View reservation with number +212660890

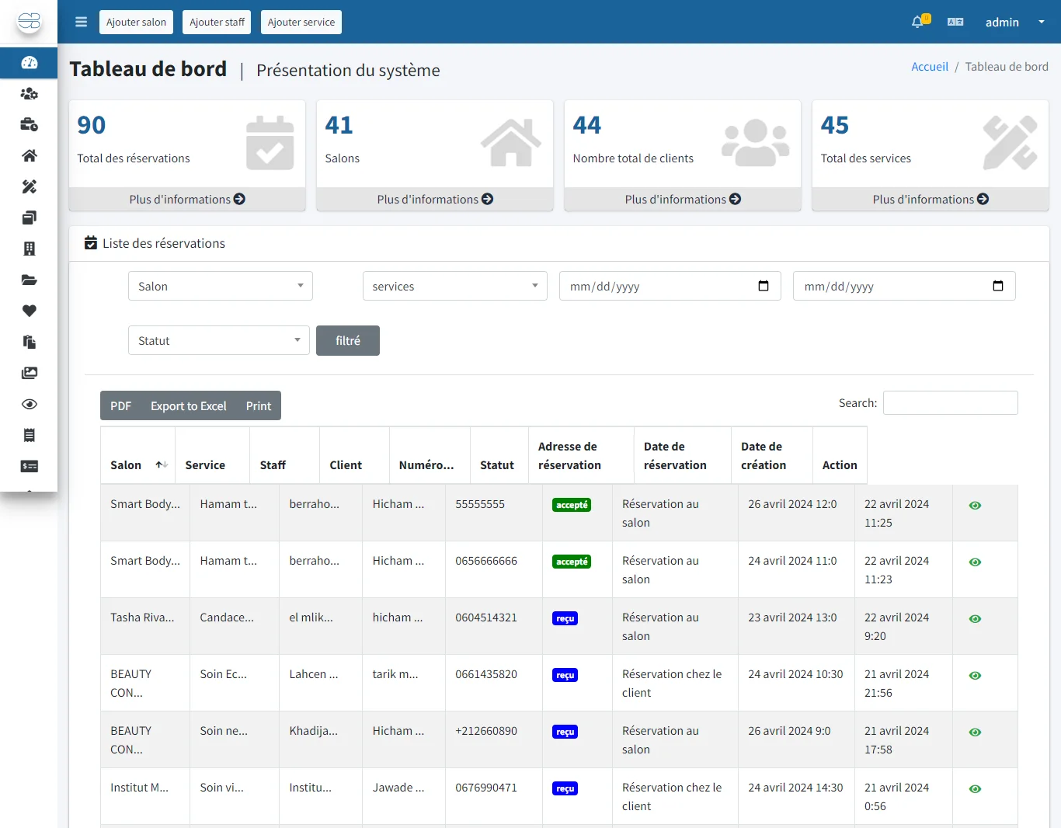click(975, 732)
